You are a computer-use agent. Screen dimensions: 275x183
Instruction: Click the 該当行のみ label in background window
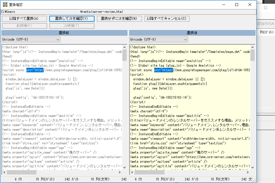[266, 24]
